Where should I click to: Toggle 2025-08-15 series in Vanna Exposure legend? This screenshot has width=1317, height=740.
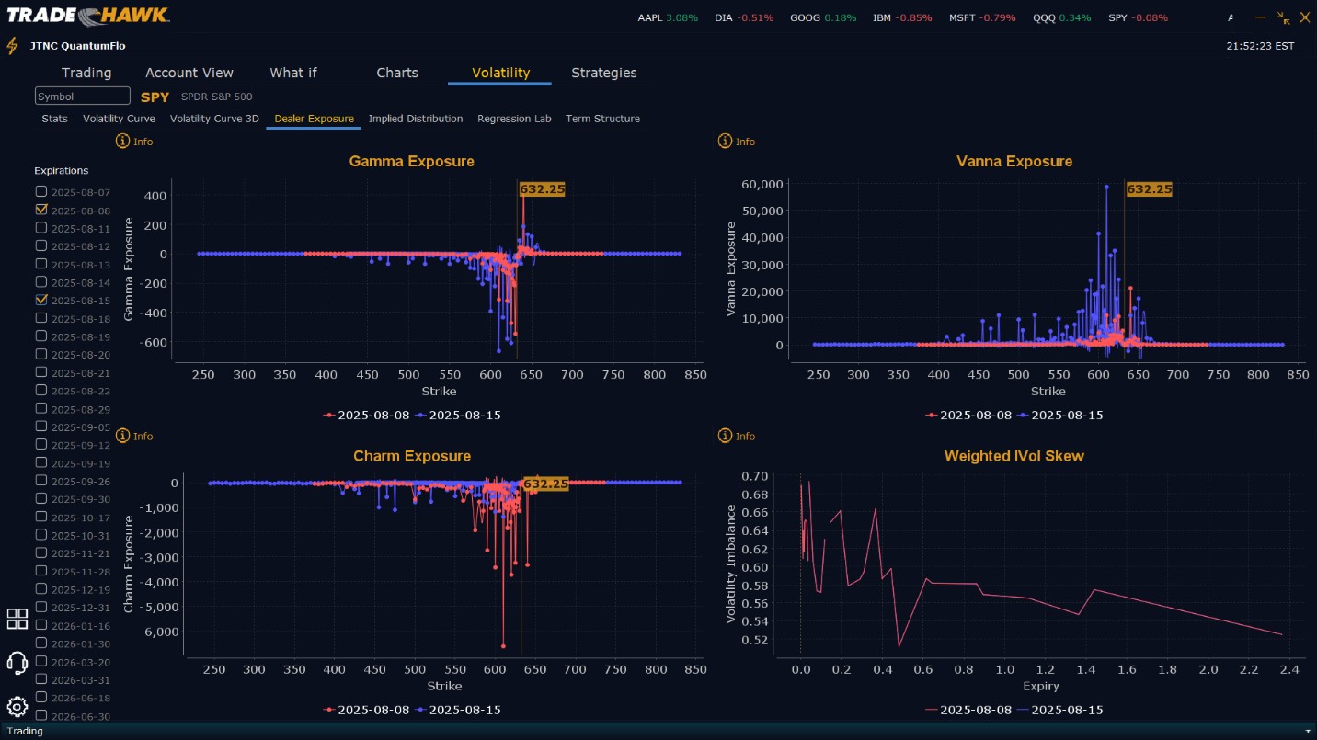[1059, 415]
